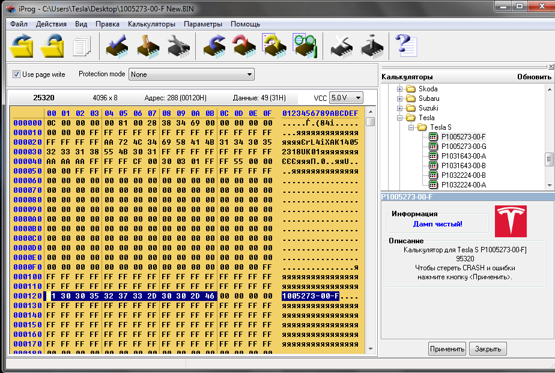Screen dimensions: 555x373
Task: Click calculators tree scrollbar down arrow
Action: click(x=550, y=185)
